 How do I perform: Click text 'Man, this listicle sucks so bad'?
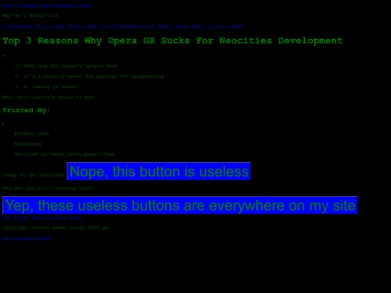point(48,98)
